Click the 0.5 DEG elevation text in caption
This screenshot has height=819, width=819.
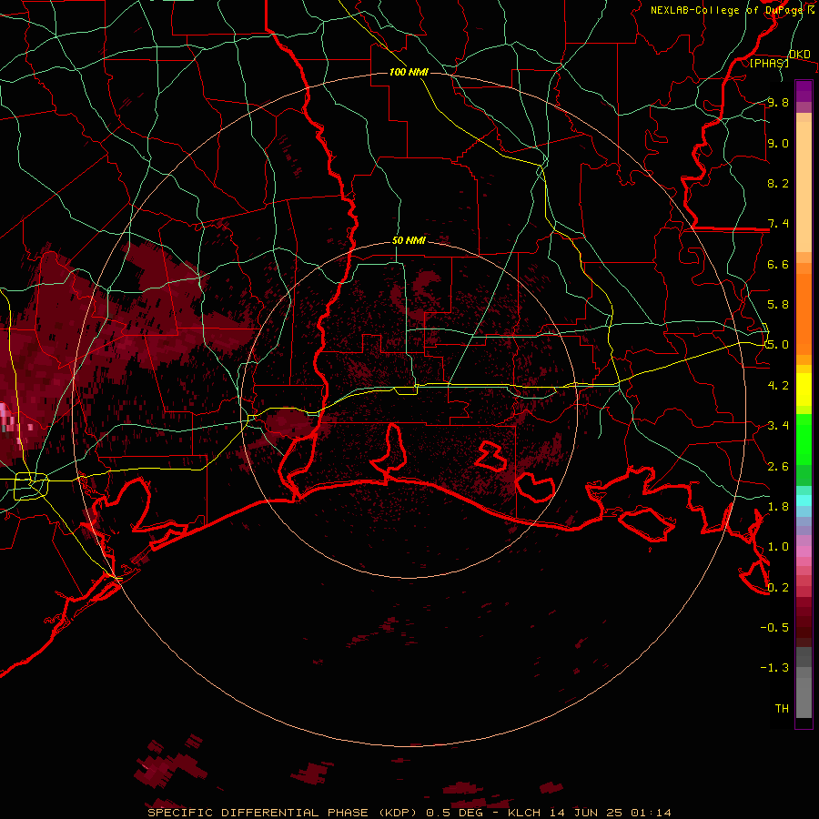(456, 813)
